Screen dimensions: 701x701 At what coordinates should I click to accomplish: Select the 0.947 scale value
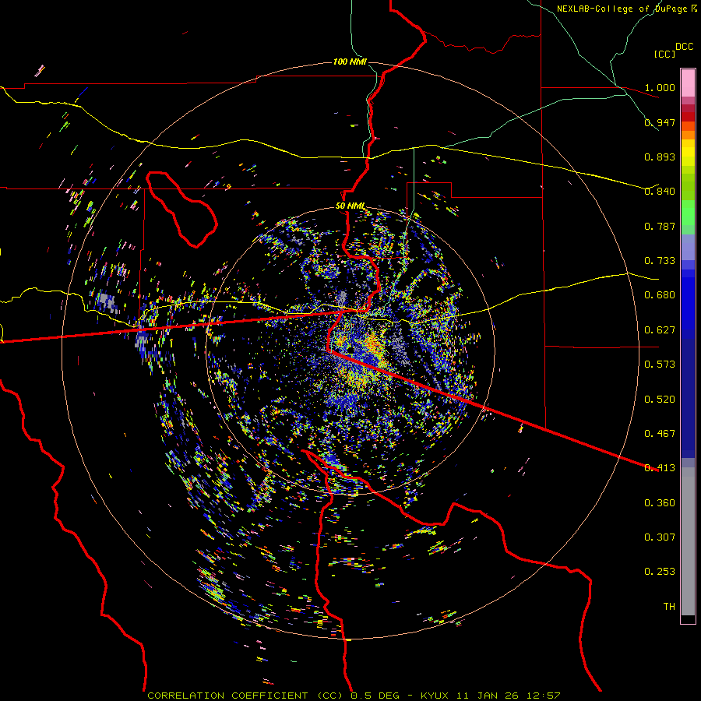point(660,122)
